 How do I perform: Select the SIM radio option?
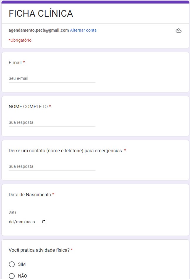(12, 264)
